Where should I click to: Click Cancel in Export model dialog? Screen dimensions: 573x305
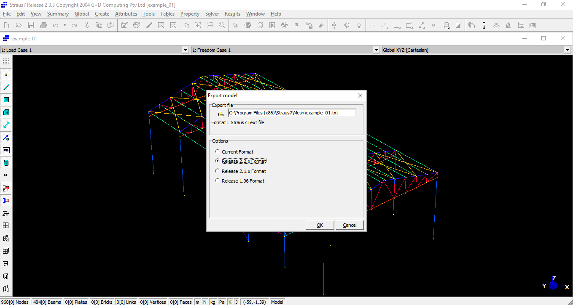[x=350, y=225]
